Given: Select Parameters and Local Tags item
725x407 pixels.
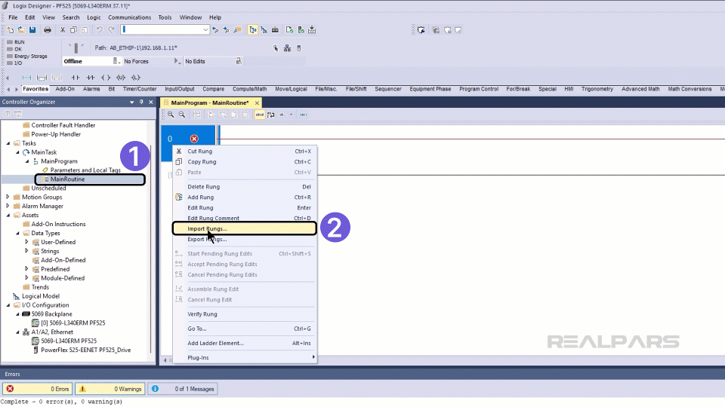Looking at the screenshot, I should pyautogui.click(x=85, y=170).
